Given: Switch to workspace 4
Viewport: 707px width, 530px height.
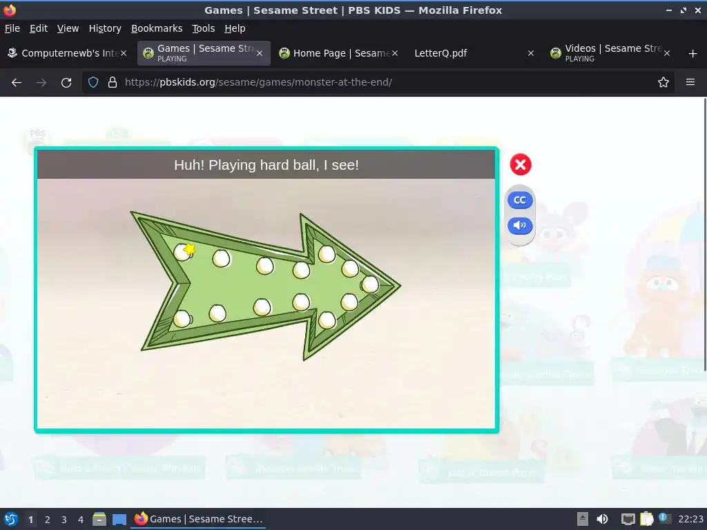Looking at the screenshot, I should (81, 520).
